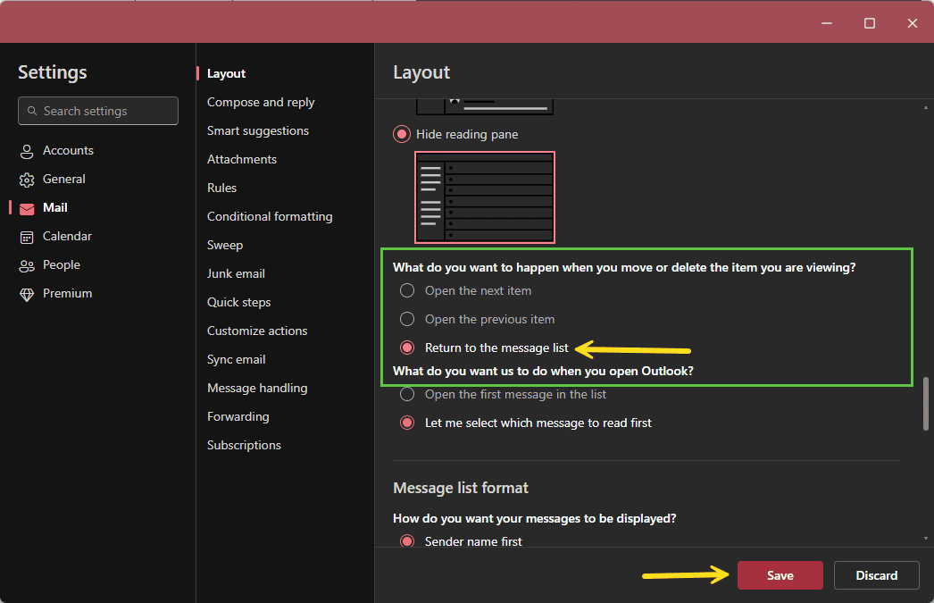Select Open the next item
The image size is (934, 603).
tap(407, 290)
